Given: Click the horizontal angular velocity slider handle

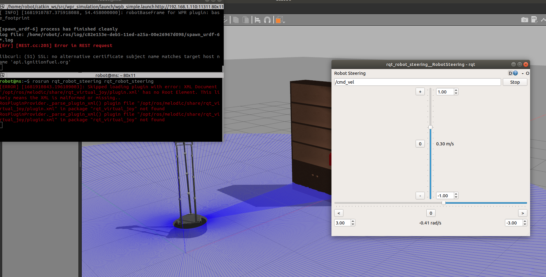Looking at the screenshot, I should [443, 203].
